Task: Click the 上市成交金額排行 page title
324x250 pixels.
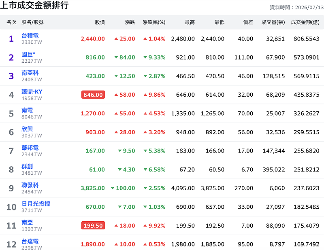Action: click(34, 5)
